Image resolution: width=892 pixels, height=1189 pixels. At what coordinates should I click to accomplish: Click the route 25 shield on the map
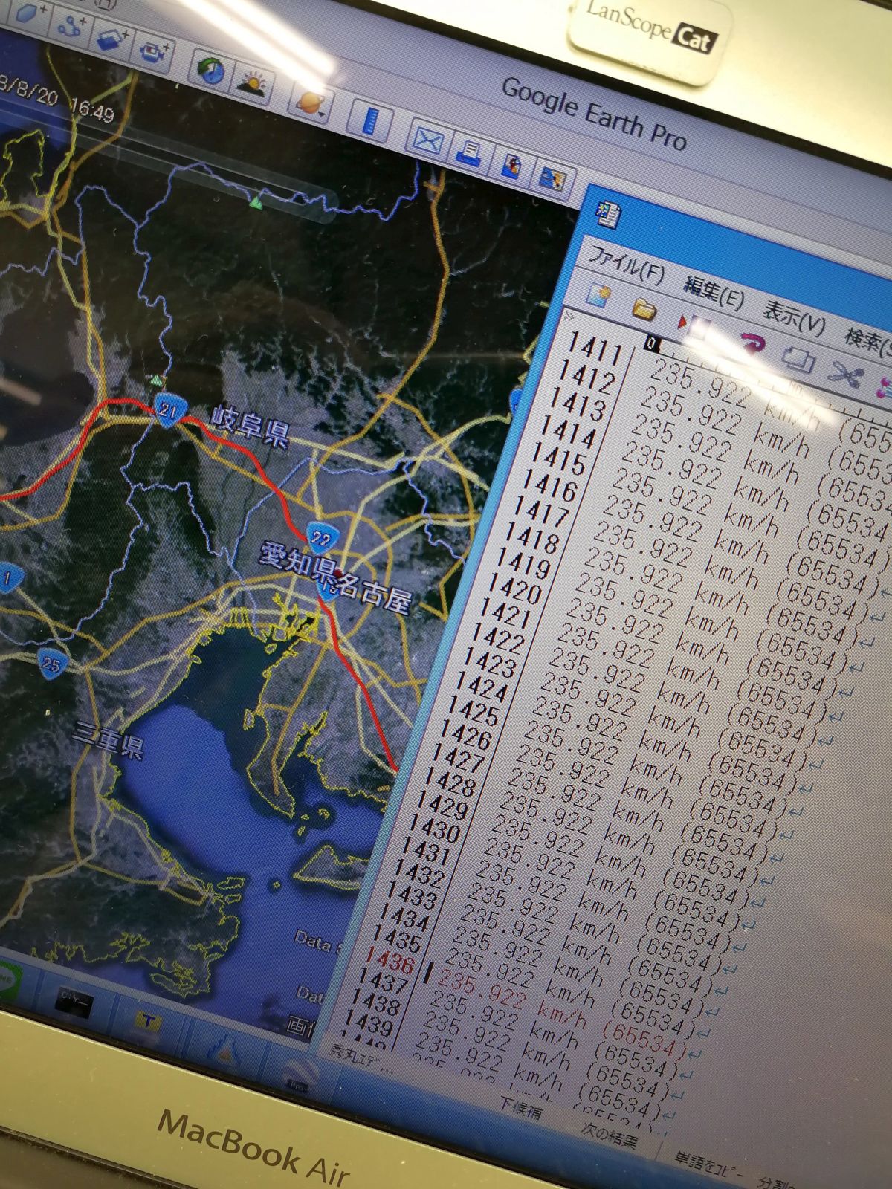(x=52, y=662)
